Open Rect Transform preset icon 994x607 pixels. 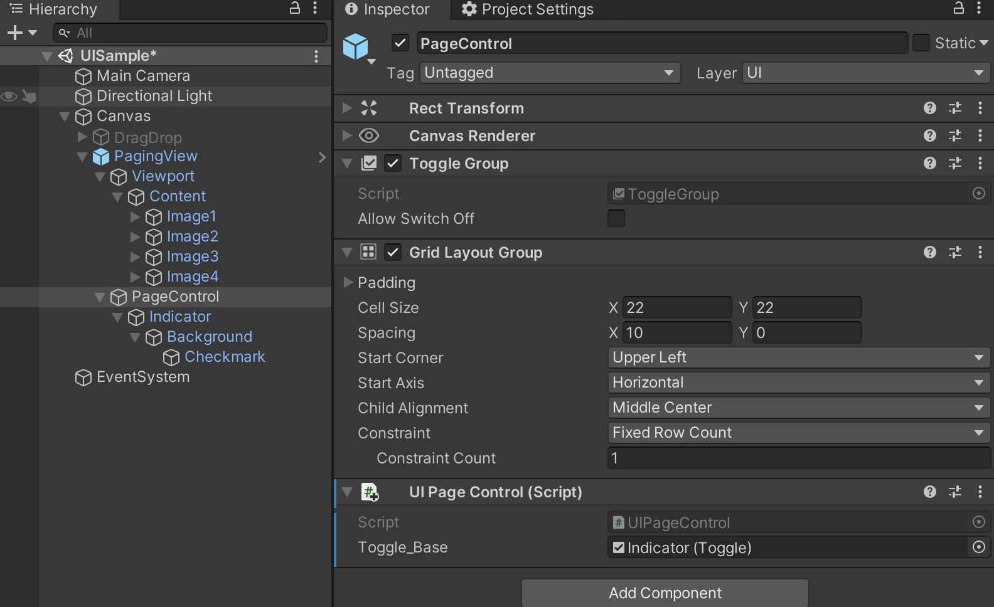955,108
